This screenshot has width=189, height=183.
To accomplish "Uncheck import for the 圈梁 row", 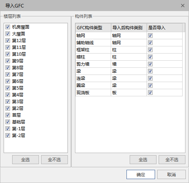I will point(150,86).
